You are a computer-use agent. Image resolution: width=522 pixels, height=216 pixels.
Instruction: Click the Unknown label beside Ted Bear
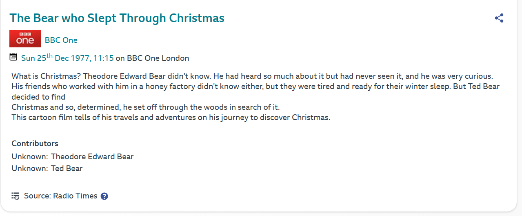coord(29,169)
